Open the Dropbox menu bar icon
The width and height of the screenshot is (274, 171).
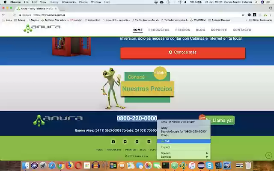tap(156, 2)
